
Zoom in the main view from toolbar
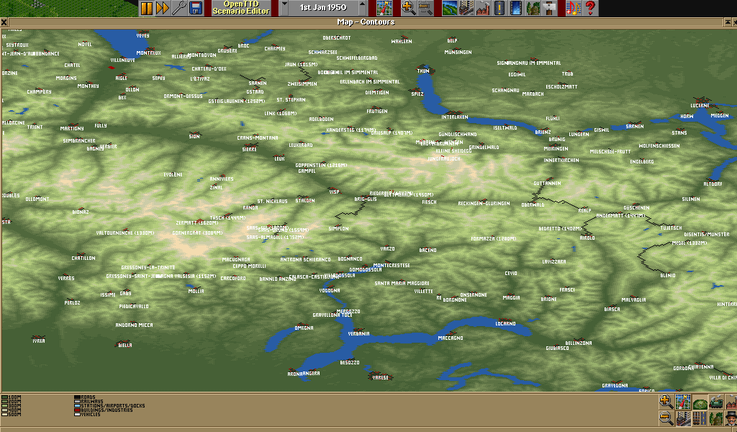[408, 8]
